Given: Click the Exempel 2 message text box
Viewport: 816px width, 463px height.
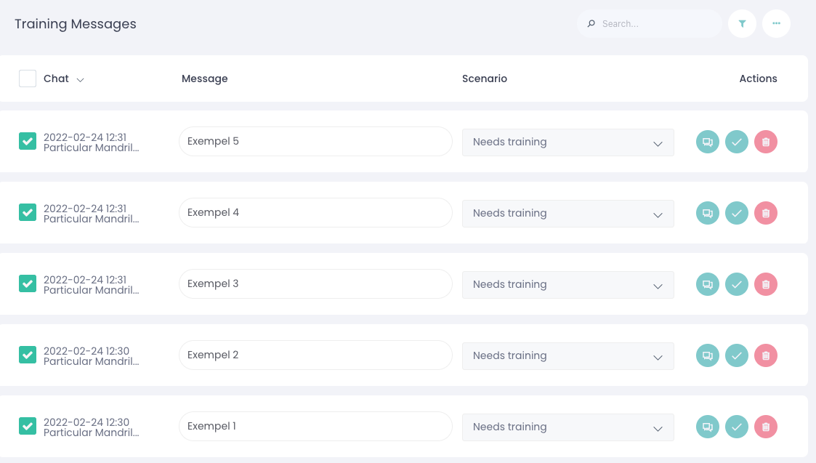Looking at the screenshot, I should click(315, 355).
